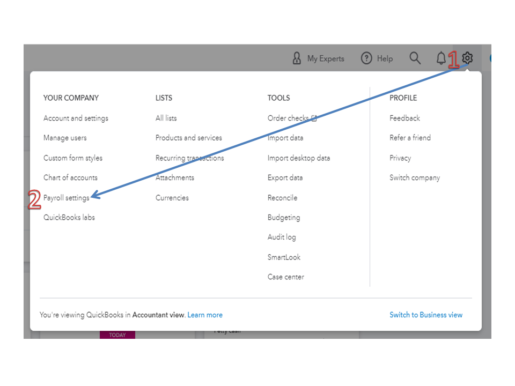Image resolution: width=515 pixels, height=386 pixels.
Task: Open Payroll settings
Action: [x=67, y=198]
